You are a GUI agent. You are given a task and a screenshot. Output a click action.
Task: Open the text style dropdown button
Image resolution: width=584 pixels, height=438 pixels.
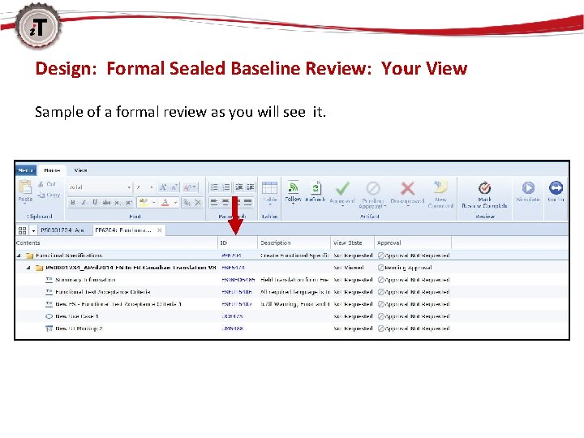point(190,187)
